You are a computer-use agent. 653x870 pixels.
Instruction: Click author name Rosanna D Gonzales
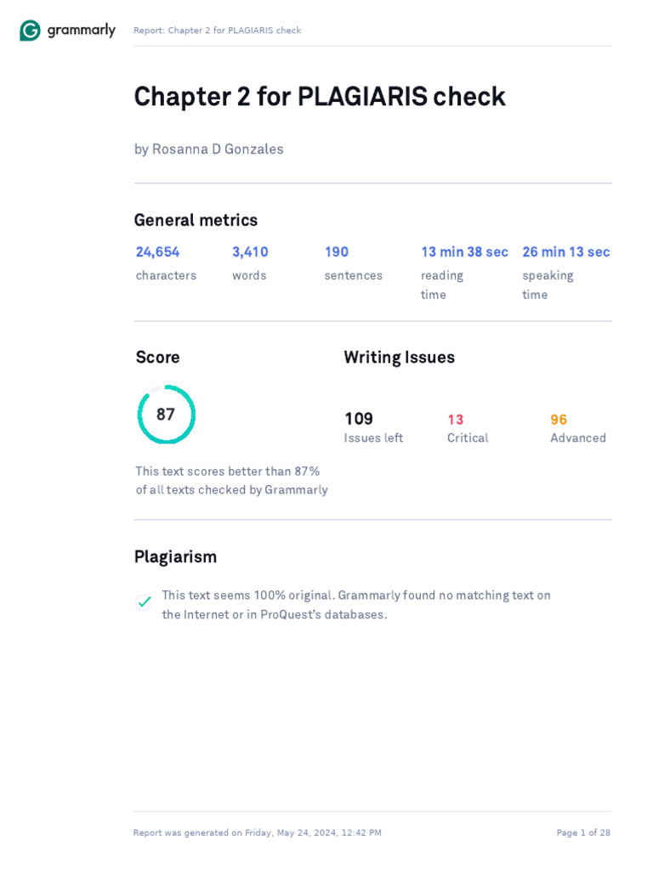(x=209, y=150)
